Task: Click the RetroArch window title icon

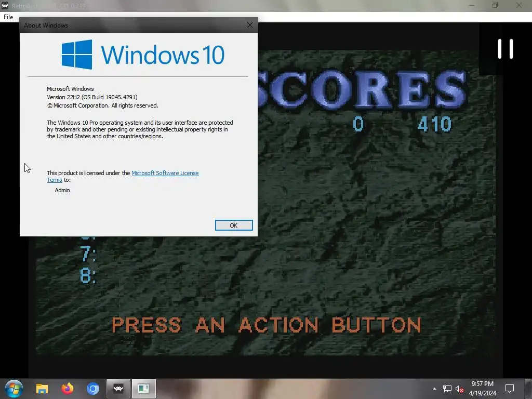Action: pos(5,5)
